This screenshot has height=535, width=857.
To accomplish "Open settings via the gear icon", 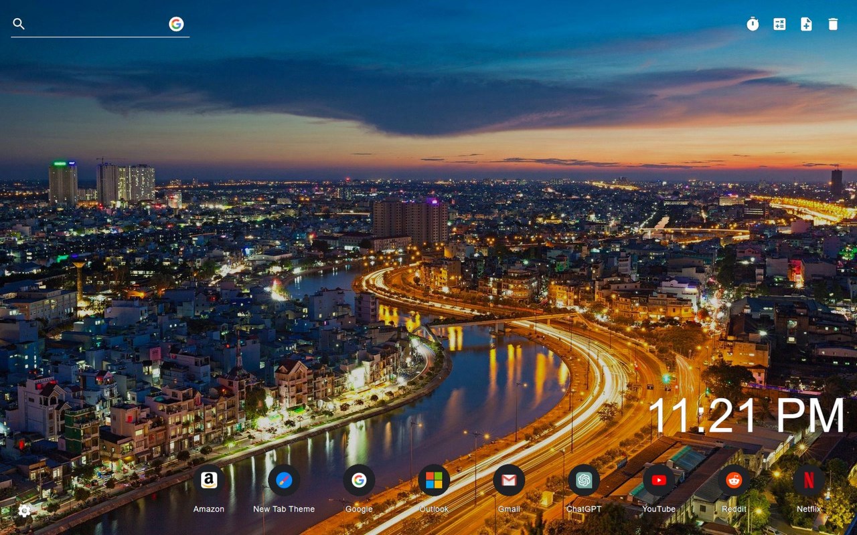I will (24, 511).
